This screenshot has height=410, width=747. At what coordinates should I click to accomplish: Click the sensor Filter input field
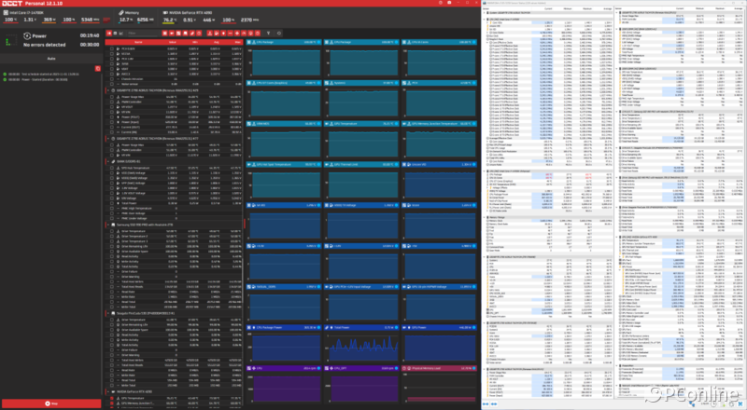pos(142,34)
